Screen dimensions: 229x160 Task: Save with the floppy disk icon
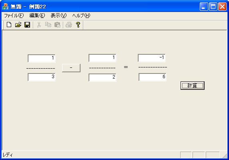coord(27,25)
